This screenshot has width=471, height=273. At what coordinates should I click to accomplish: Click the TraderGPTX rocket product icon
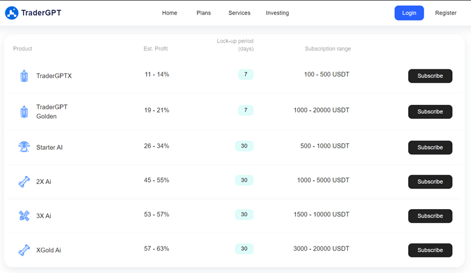tap(24, 76)
